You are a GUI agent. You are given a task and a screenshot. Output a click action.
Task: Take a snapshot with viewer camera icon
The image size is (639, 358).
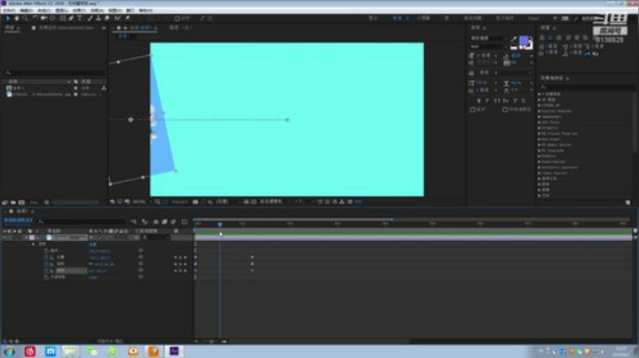(195, 202)
